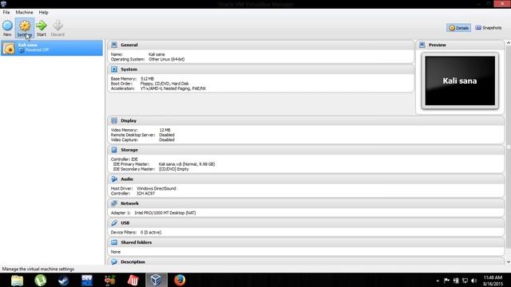Click the '12 MB' video memory value
This screenshot has width=511, height=287.
(165, 130)
